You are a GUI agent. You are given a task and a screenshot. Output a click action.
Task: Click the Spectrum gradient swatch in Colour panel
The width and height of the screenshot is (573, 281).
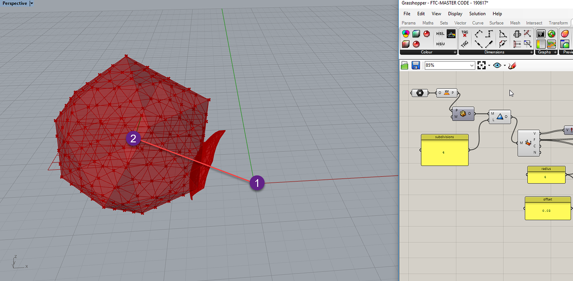click(451, 34)
